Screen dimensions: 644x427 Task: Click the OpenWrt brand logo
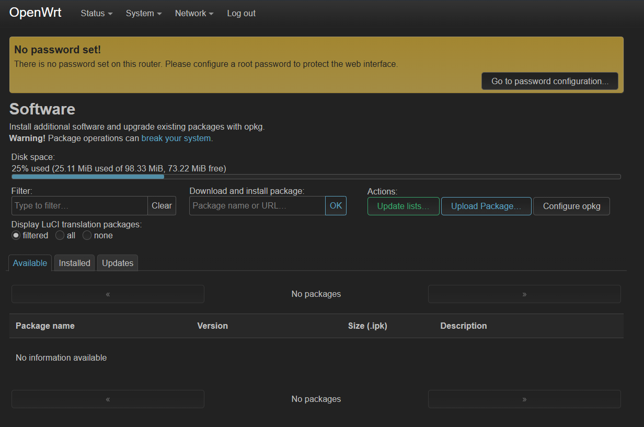point(36,13)
